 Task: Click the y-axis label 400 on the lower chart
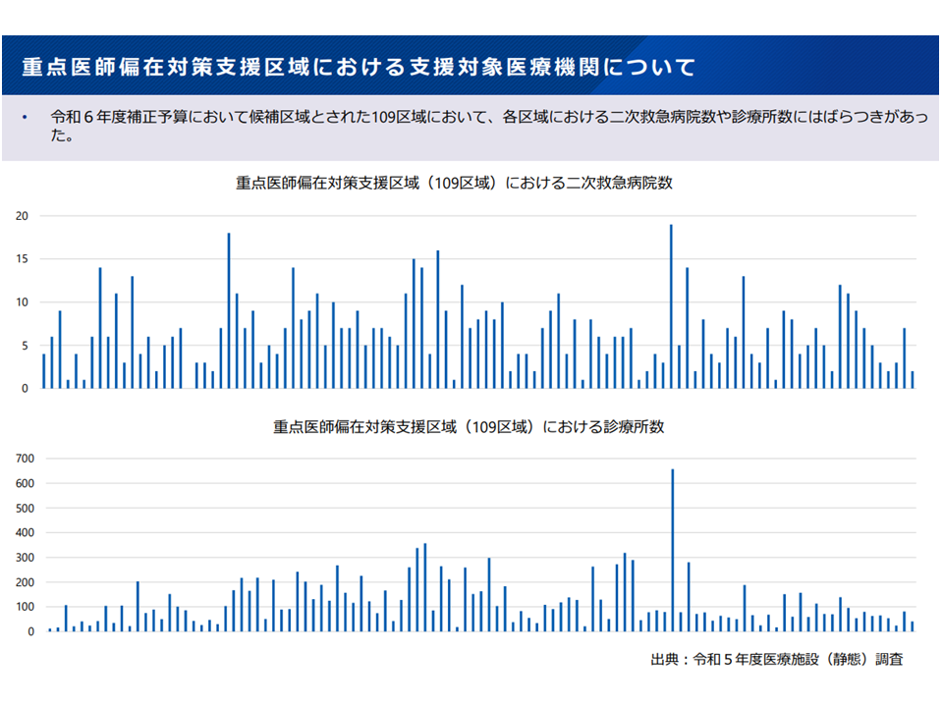pyautogui.click(x=24, y=532)
